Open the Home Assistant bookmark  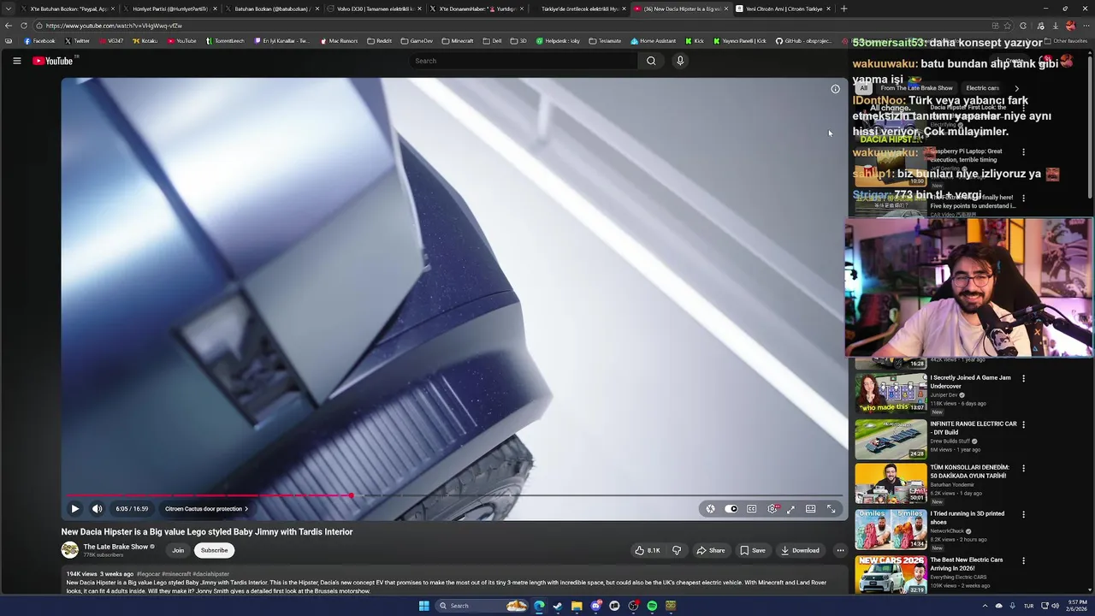653,41
